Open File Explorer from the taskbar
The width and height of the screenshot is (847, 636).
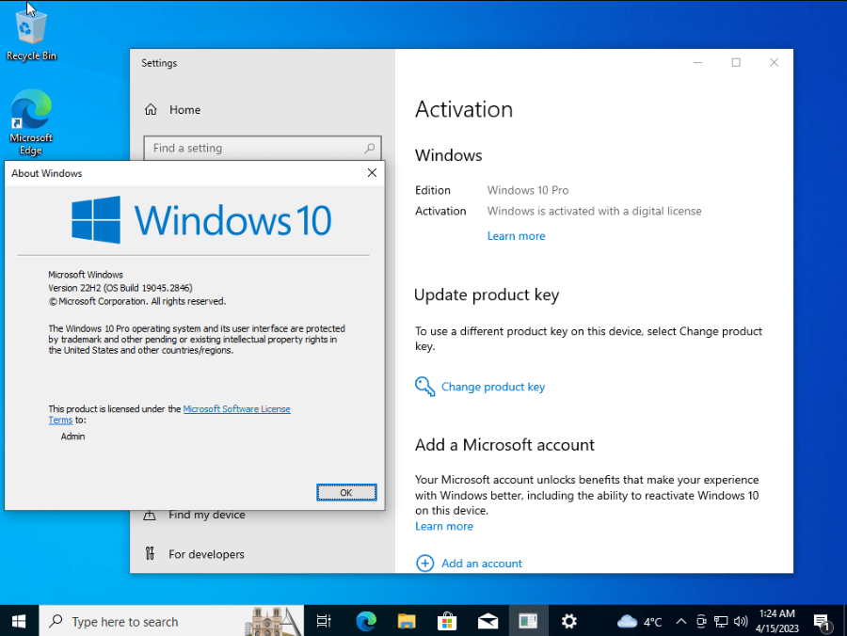coord(407,622)
